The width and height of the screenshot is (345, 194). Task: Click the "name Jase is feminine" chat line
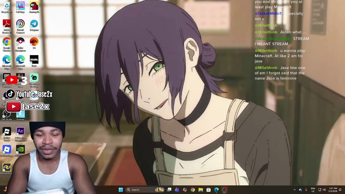click(x=275, y=78)
